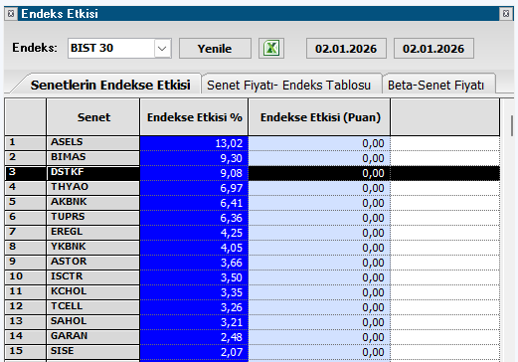The height and width of the screenshot is (362, 518).
Task: Switch to Beta-Senet Fiyatı tab
Action: (435, 86)
